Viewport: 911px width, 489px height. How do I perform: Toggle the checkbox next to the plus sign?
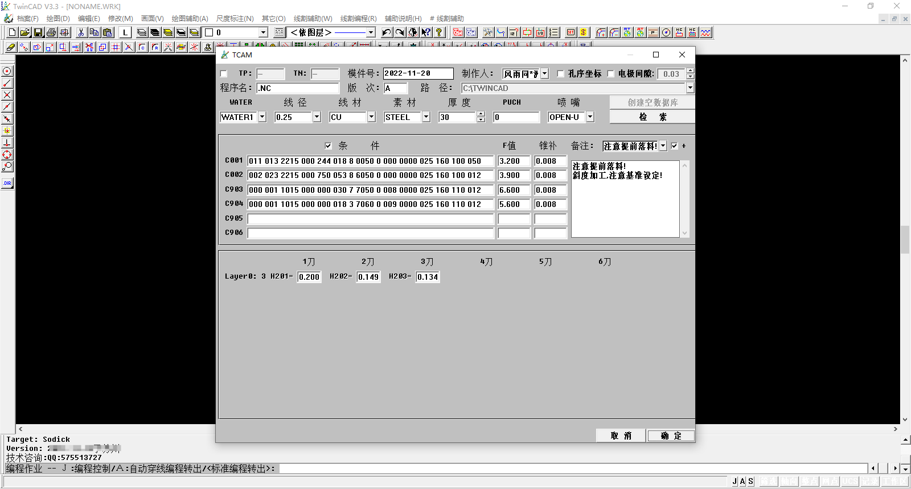pyautogui.click(x=675, y=146)
